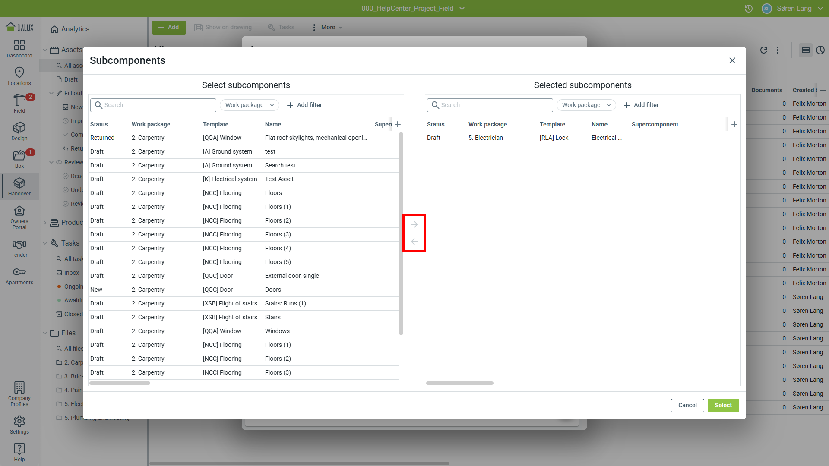Close the Subcomponents dialog
This screenshot has width=829, height=466.
(x=732, y=60)
